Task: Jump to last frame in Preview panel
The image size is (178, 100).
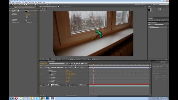Action: pyautogui.click(x=157, y=20)
